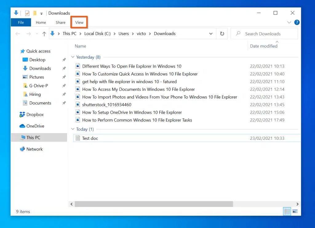315x228 pixels.
Task: Select the Details view icon in status bar
Action: coord(287,211)
